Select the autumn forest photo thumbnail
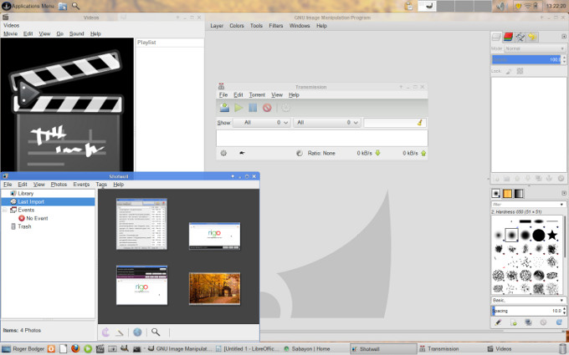This screenshot has width=569, height=355. point(213,287)
